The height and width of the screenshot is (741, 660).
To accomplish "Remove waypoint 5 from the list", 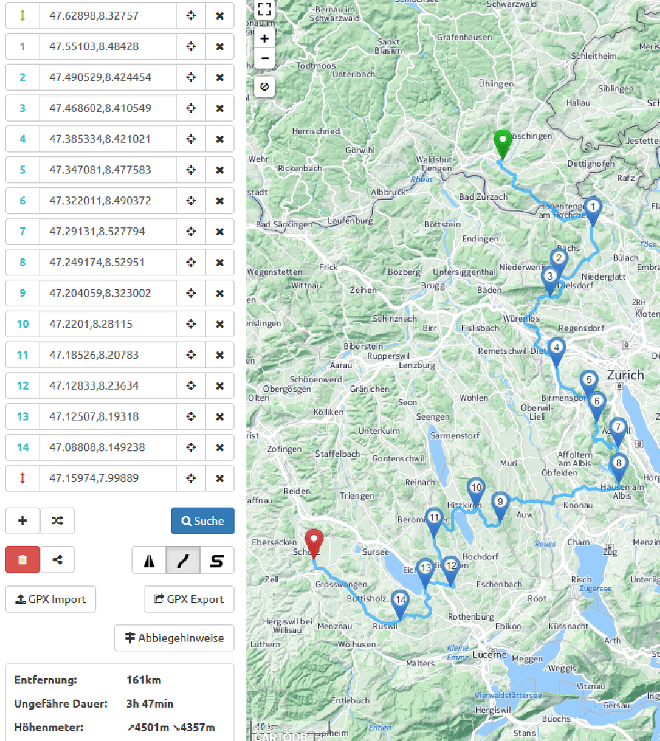I will pos(219,170).
